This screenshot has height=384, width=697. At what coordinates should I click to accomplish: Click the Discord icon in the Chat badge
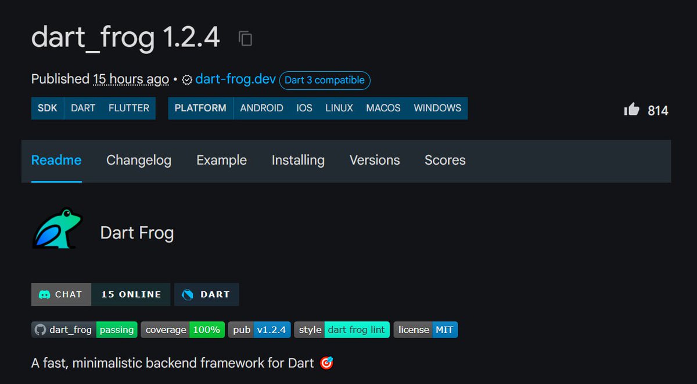[44, 294]
